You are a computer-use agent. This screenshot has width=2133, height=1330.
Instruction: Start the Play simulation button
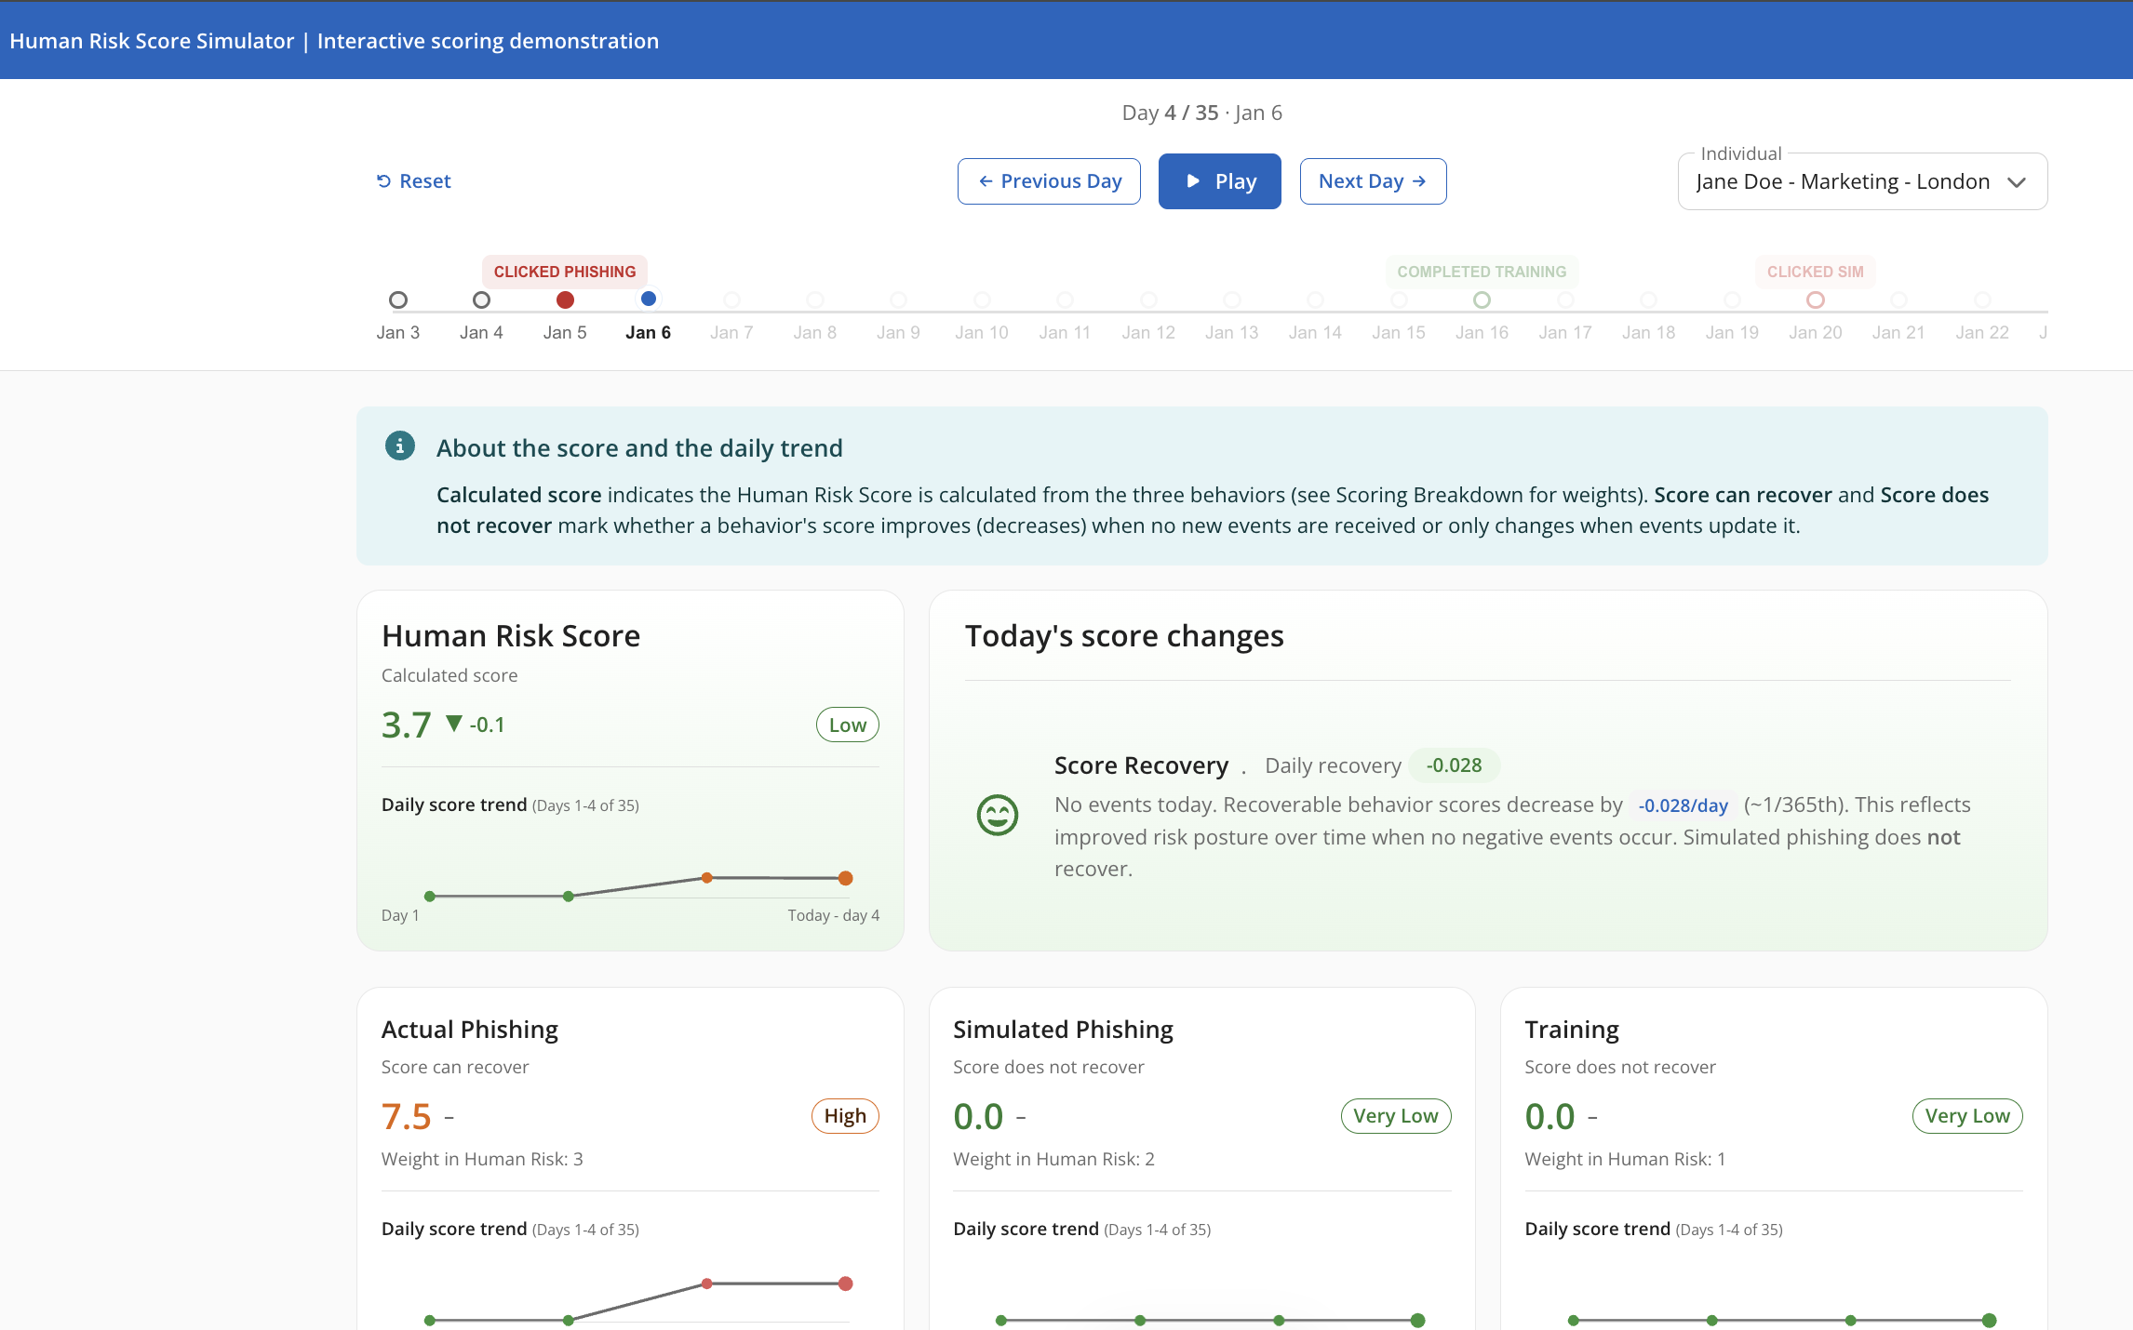click(x=1219, y=181)
